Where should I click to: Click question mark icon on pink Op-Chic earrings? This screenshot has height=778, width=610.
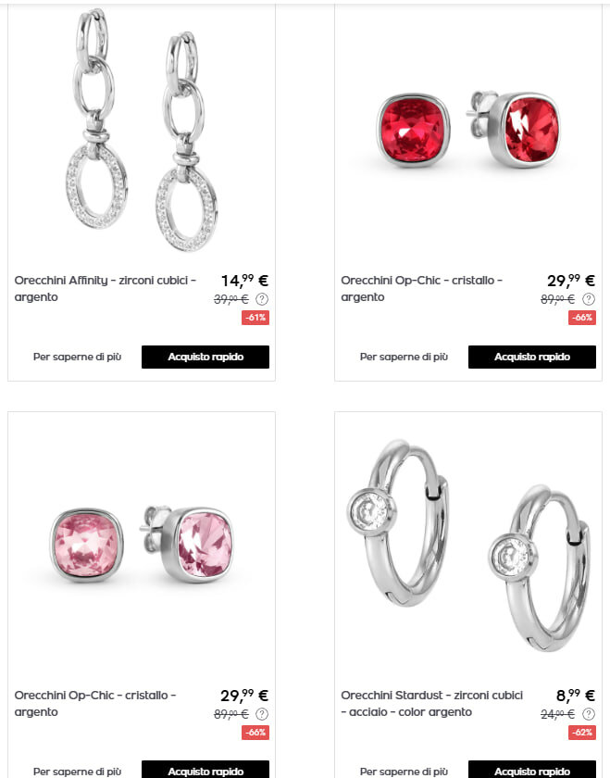(262, 714)
